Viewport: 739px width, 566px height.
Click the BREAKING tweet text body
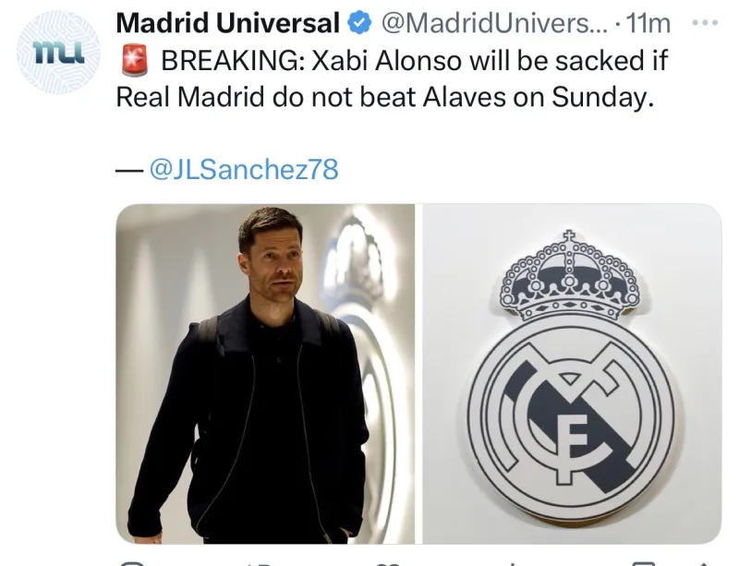coord(392,79)
